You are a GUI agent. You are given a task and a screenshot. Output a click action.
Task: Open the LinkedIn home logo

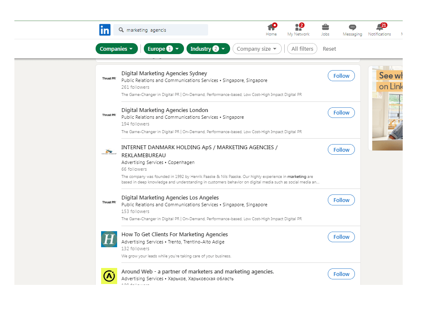coord(104,30)
